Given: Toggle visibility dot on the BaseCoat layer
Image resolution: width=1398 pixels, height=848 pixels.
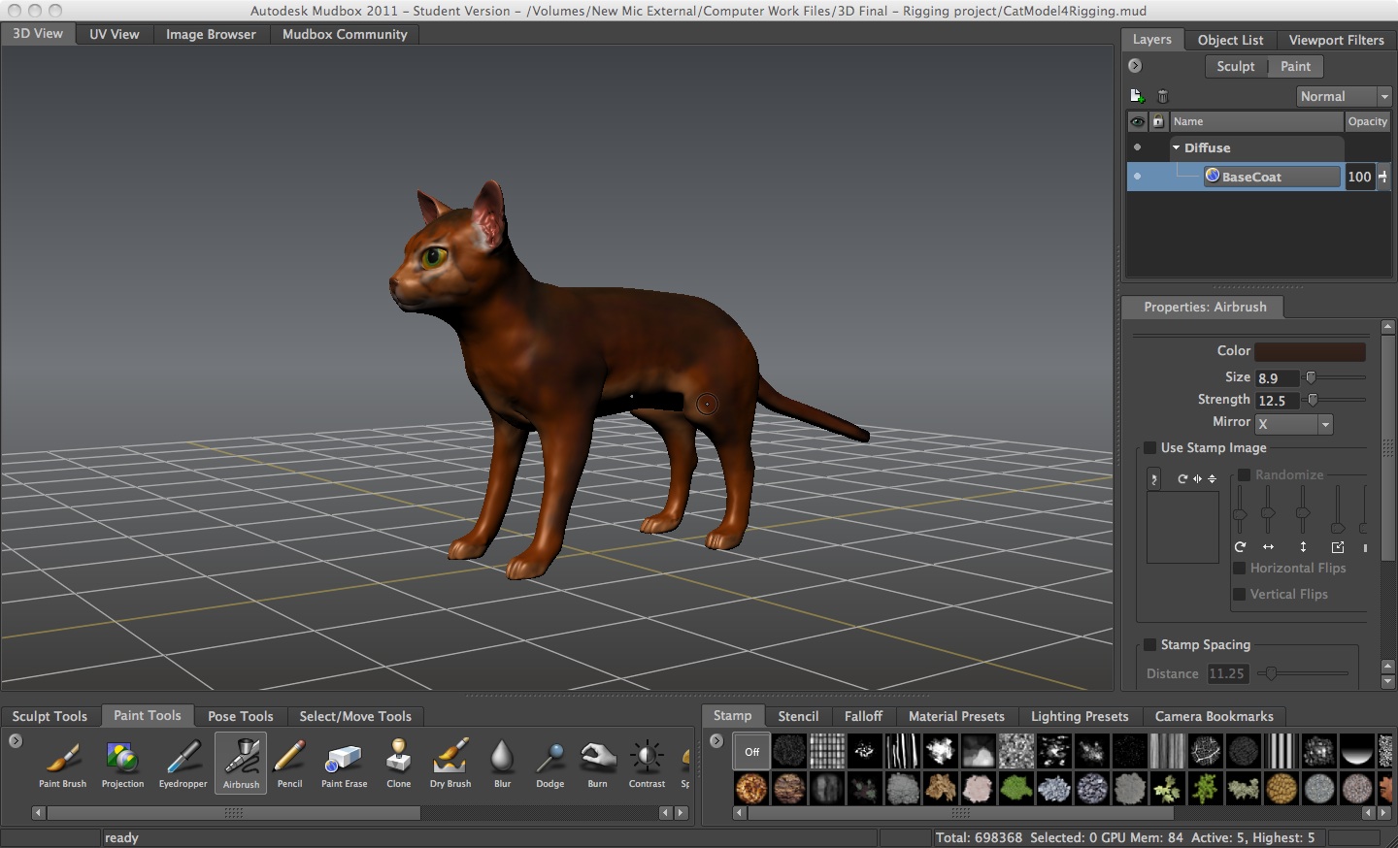Looking at the screenshot, I should point(1137,177).
